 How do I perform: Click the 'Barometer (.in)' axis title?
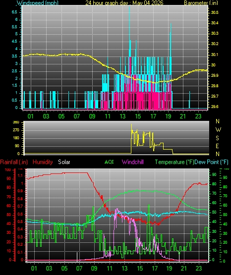[201, 2]
